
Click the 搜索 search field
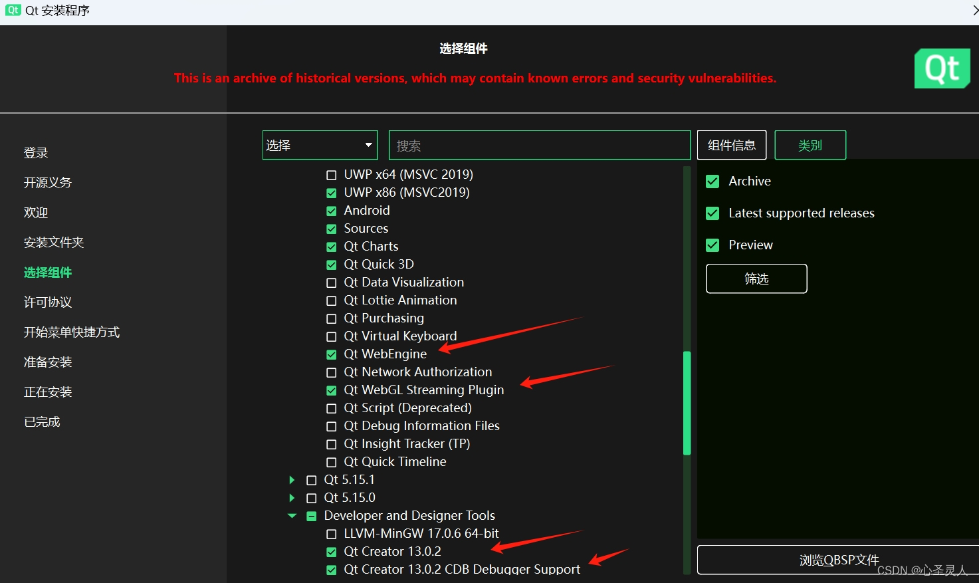(539, 145)
